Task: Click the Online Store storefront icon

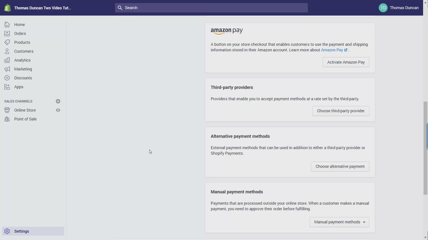Action: point(7,110)
